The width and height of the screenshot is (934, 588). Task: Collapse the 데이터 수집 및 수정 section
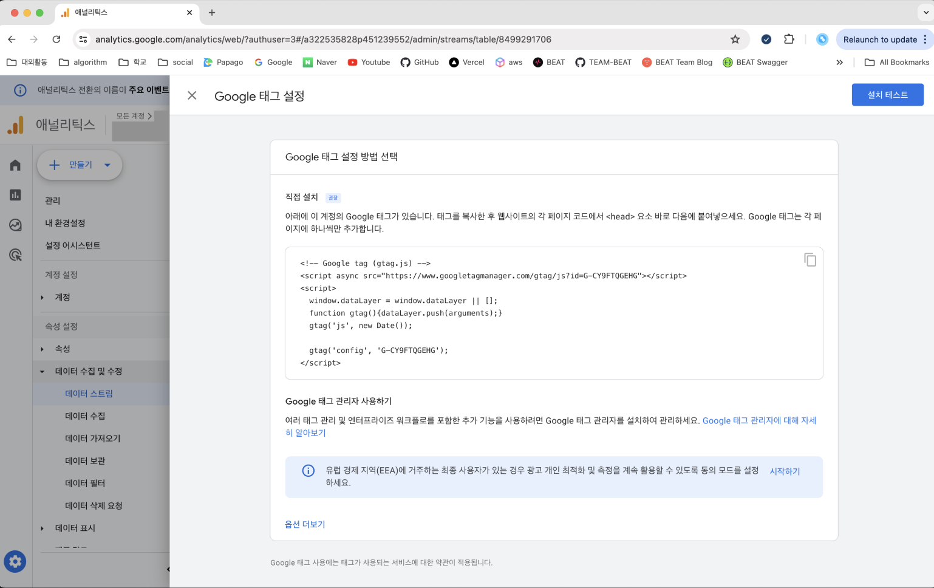coord(42,372)
